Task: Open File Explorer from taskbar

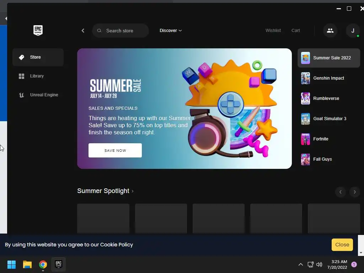Action: 27,264
